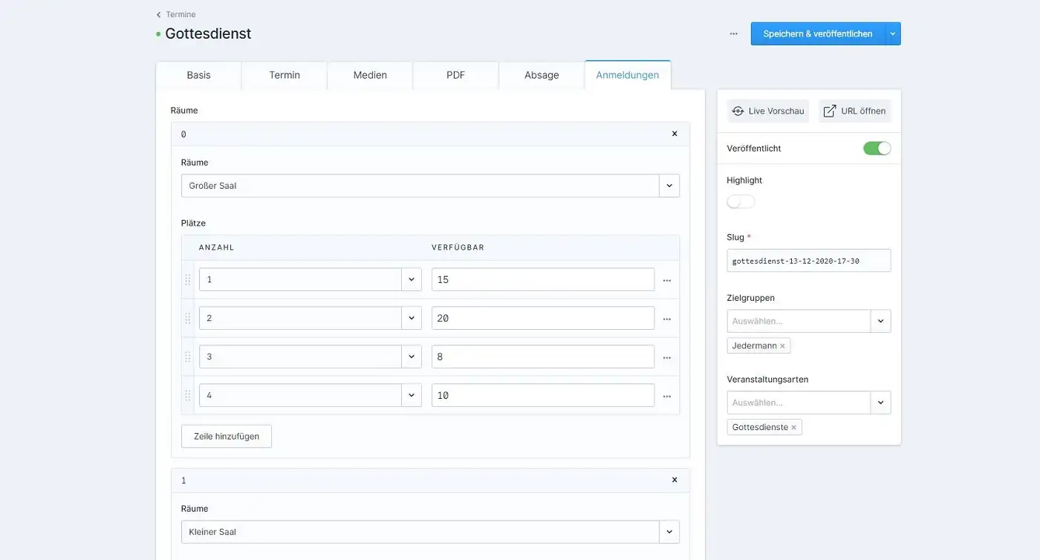Select the Anmeldungen tab
The image size is (1040, 560).
click(x=628, y=75)
